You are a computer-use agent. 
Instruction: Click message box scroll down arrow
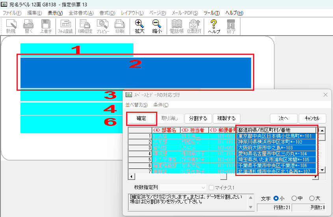pos(251,207)
